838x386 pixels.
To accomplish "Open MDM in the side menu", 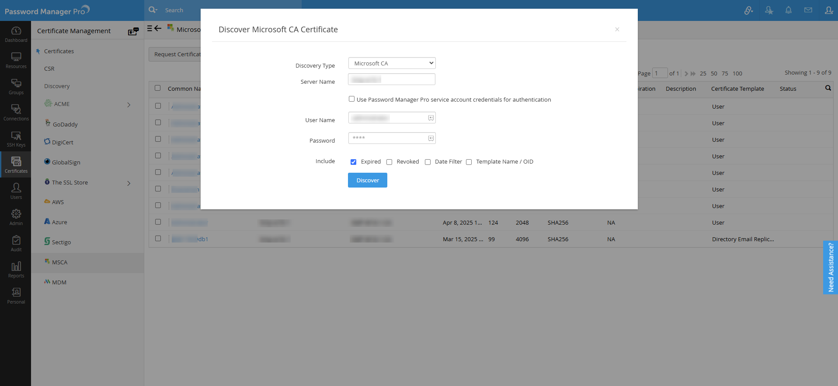I will [59, 282].
